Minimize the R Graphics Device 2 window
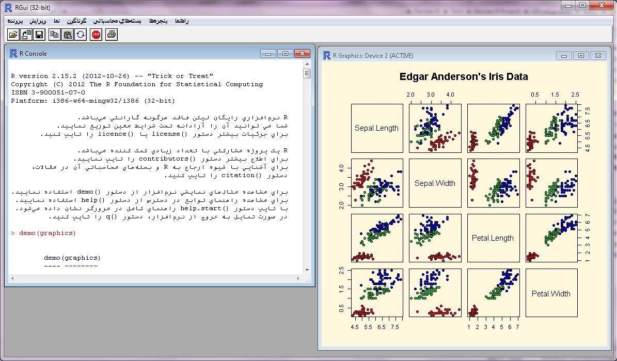 pyautogui.click(x=564, y=56)
